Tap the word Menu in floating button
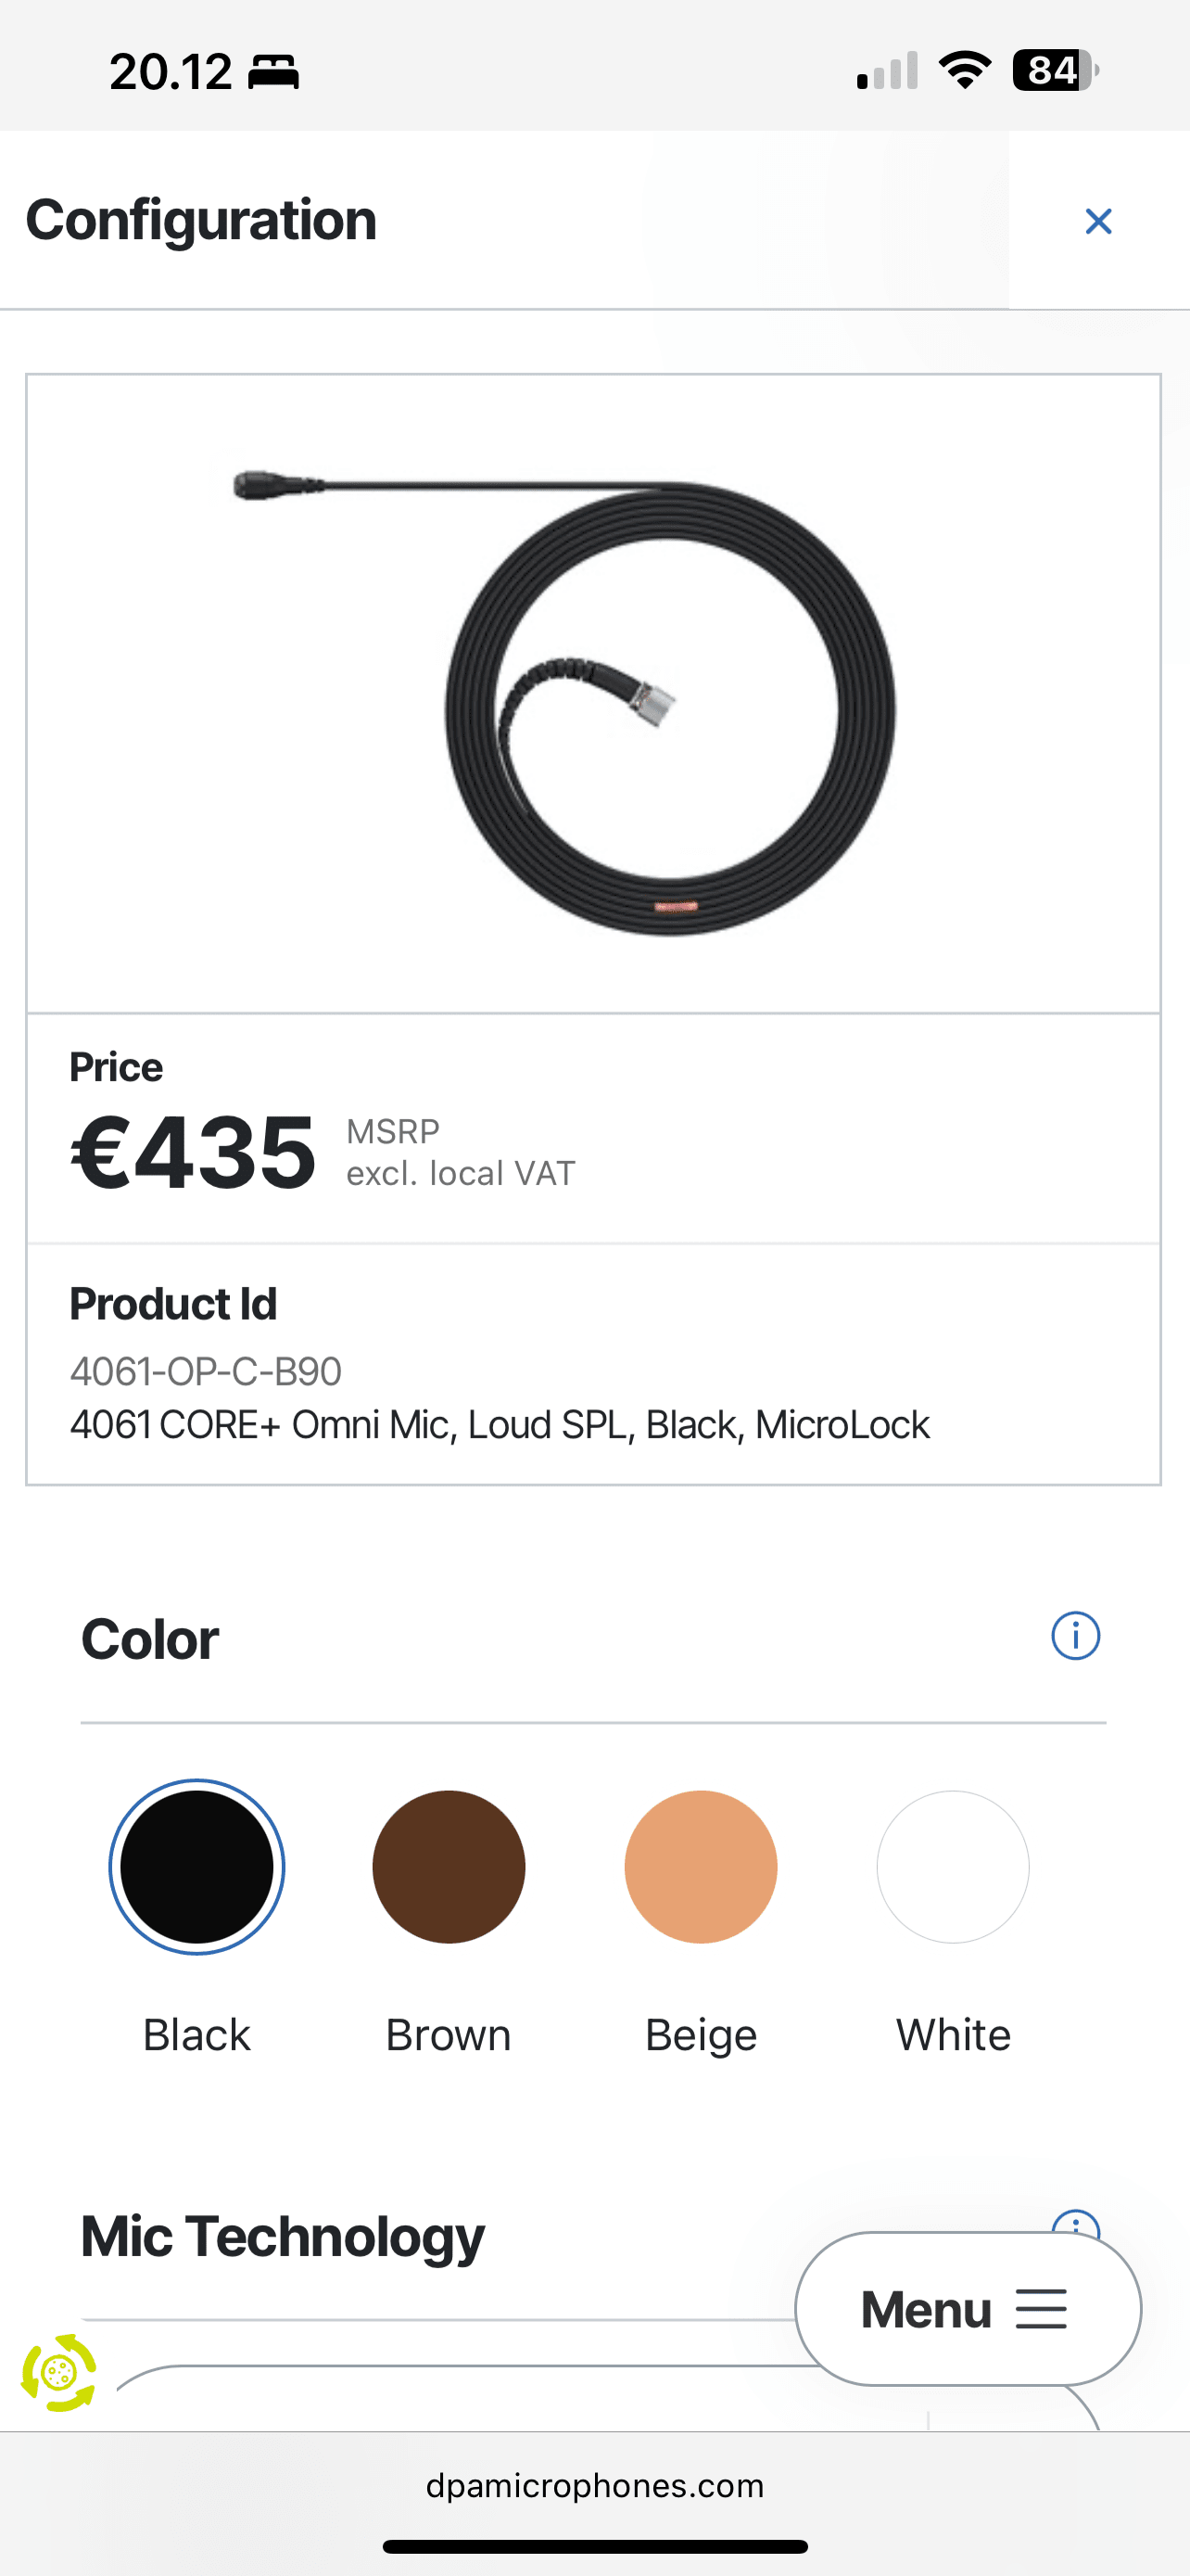Image resolution: width=1190 pixels, height=2576 pixels. [926, 2310]
